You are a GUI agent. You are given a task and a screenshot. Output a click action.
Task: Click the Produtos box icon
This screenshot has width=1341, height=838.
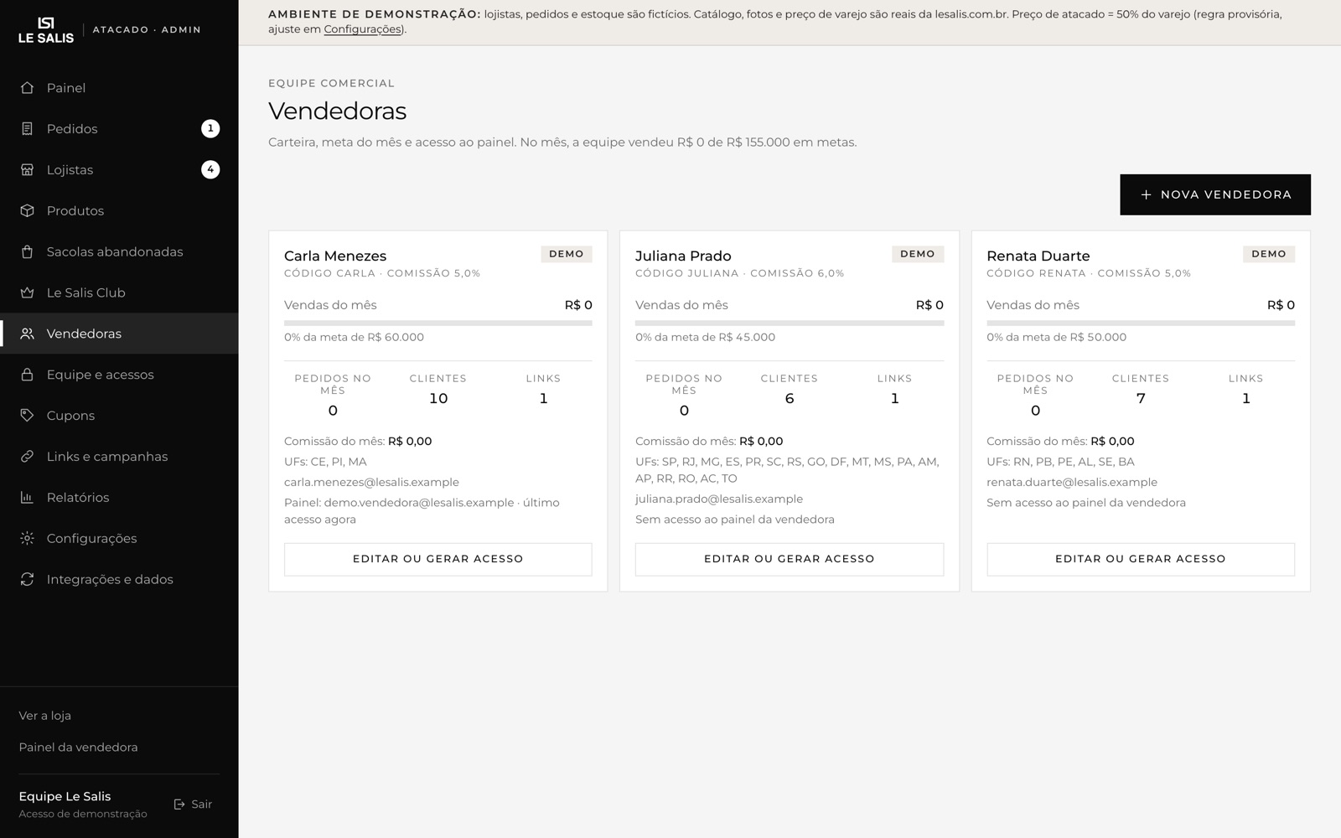(x=27, y=211)
